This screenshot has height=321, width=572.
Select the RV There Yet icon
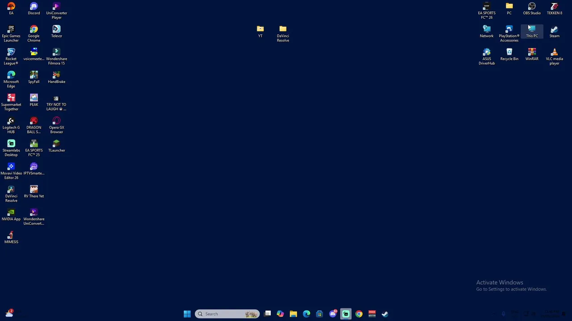tap(34, 192)
